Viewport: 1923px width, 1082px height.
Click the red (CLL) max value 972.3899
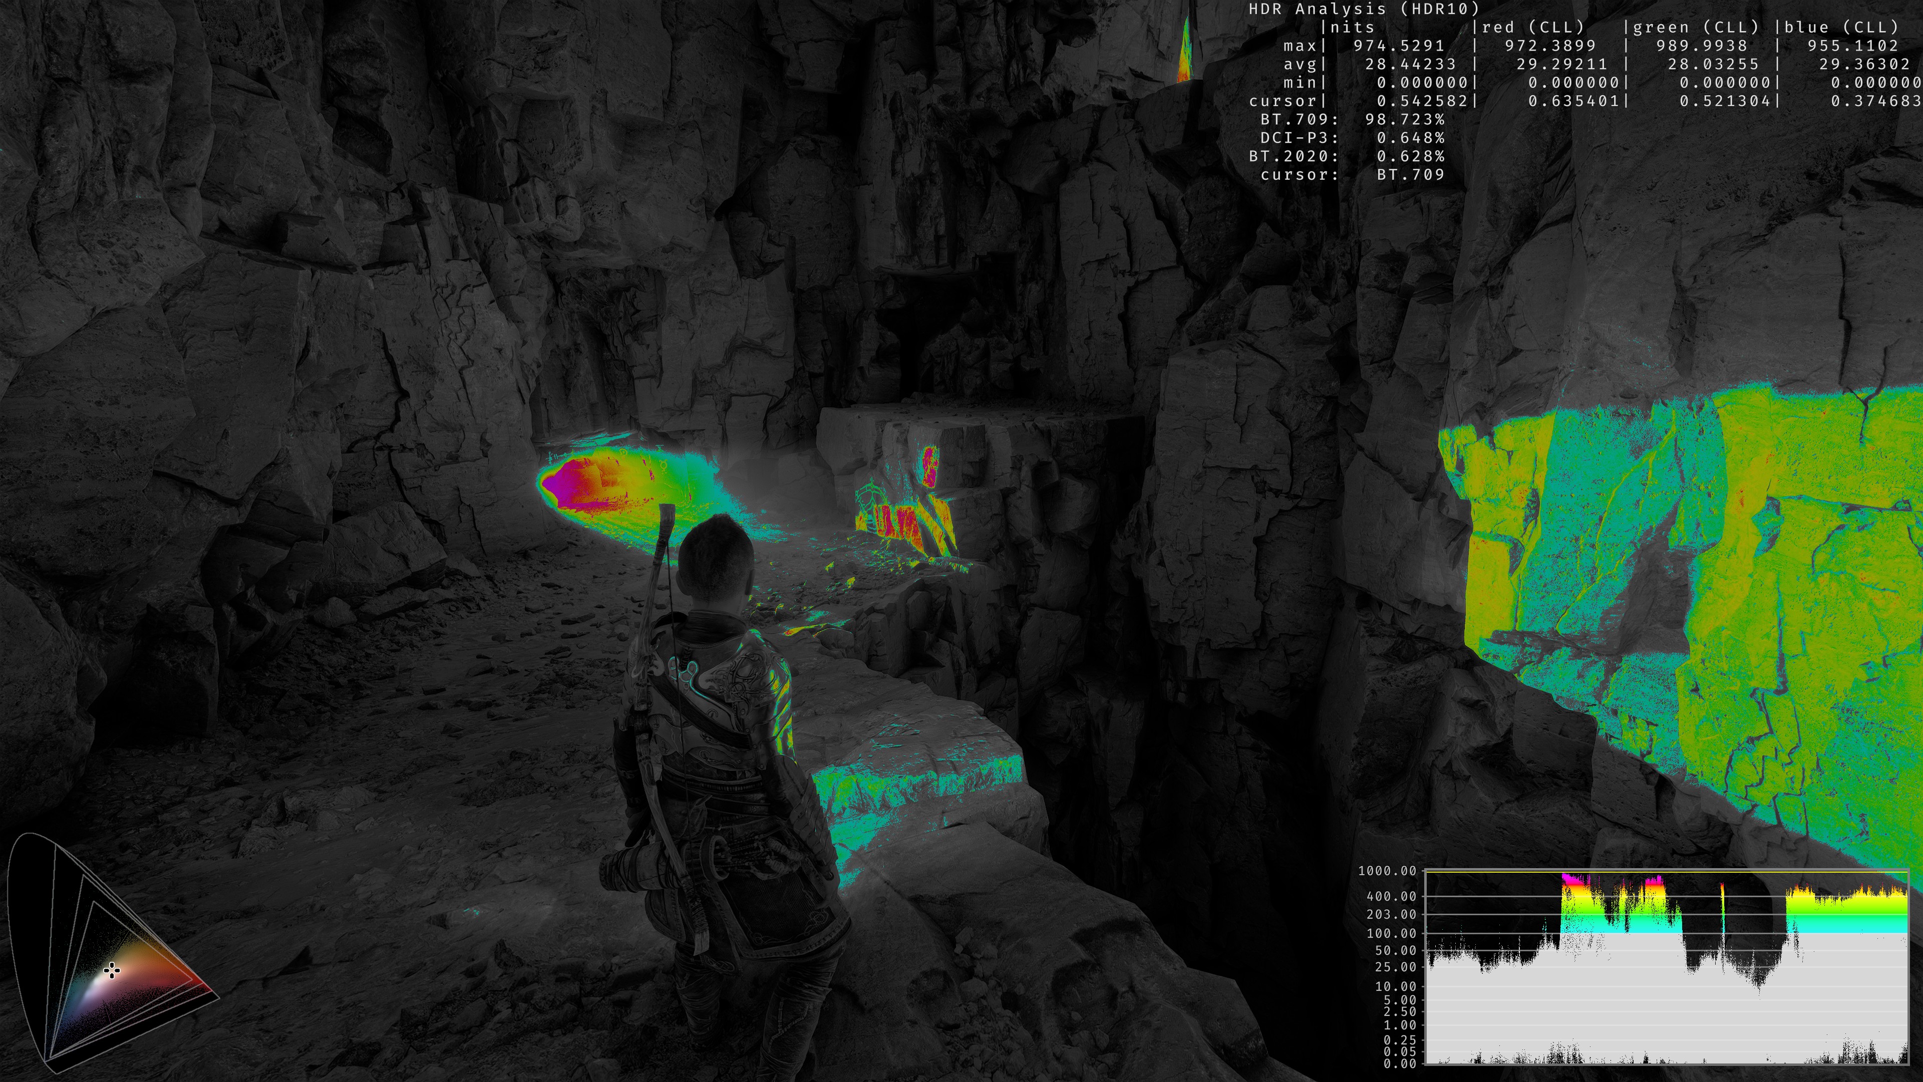tap(1550, 46)
